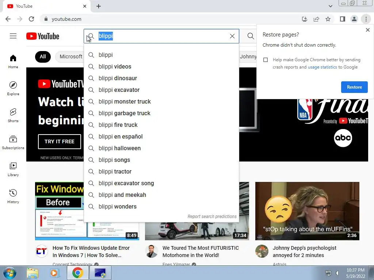Choose suggestion "blippi excavator"
This screenshot has height=280, width=374.
pyautogui.click(x=161, y=90)
